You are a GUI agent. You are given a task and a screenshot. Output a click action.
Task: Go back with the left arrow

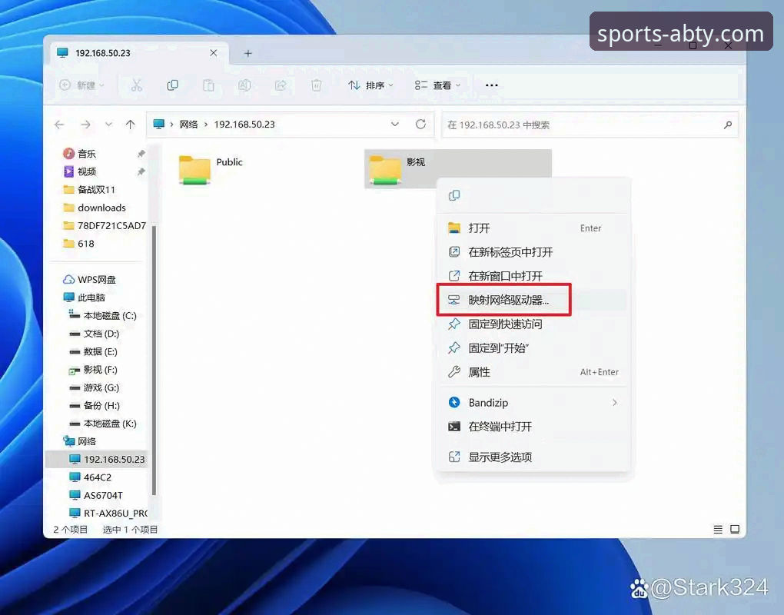59,125
